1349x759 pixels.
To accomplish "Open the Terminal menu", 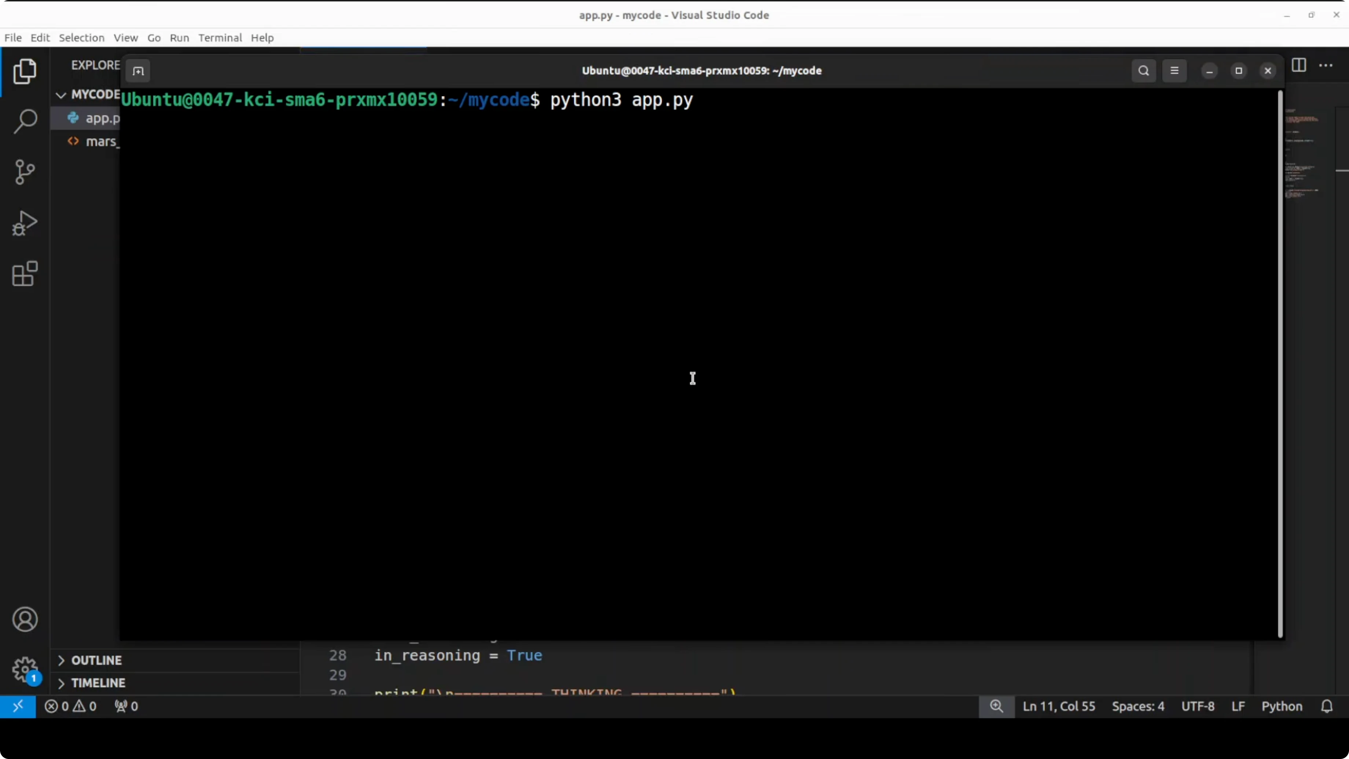I will (x=220, y=38).
